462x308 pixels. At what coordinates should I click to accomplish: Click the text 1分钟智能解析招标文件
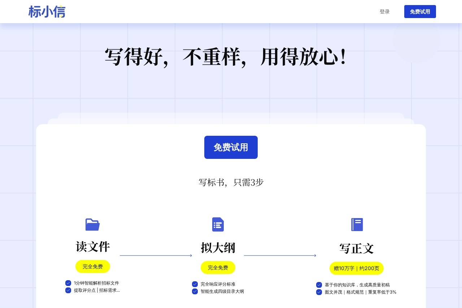click(96, 283)
